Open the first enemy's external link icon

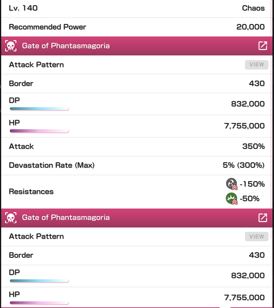263,46
